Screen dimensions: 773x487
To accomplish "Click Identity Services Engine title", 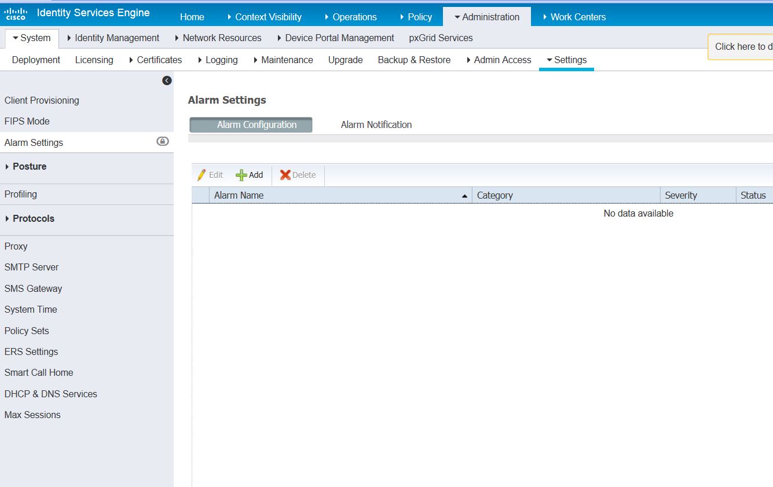I will 93,13.
